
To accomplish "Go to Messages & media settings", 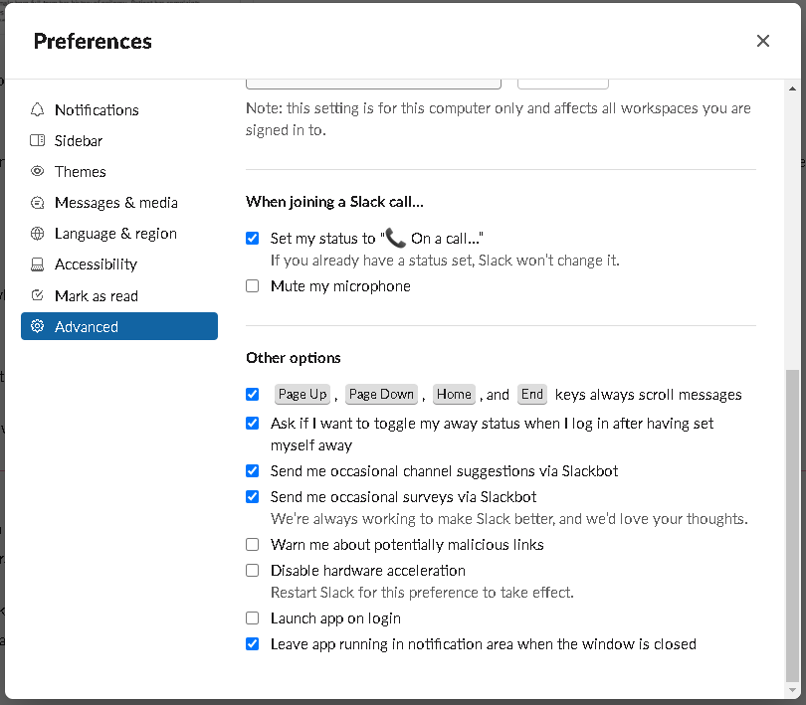I will 119,203.
